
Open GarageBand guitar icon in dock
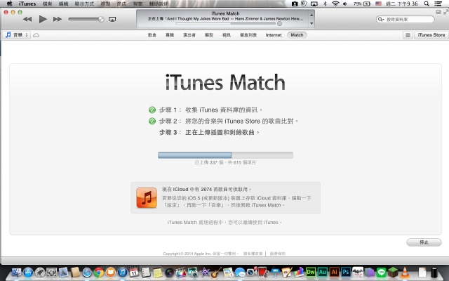(x=217, y=272)
